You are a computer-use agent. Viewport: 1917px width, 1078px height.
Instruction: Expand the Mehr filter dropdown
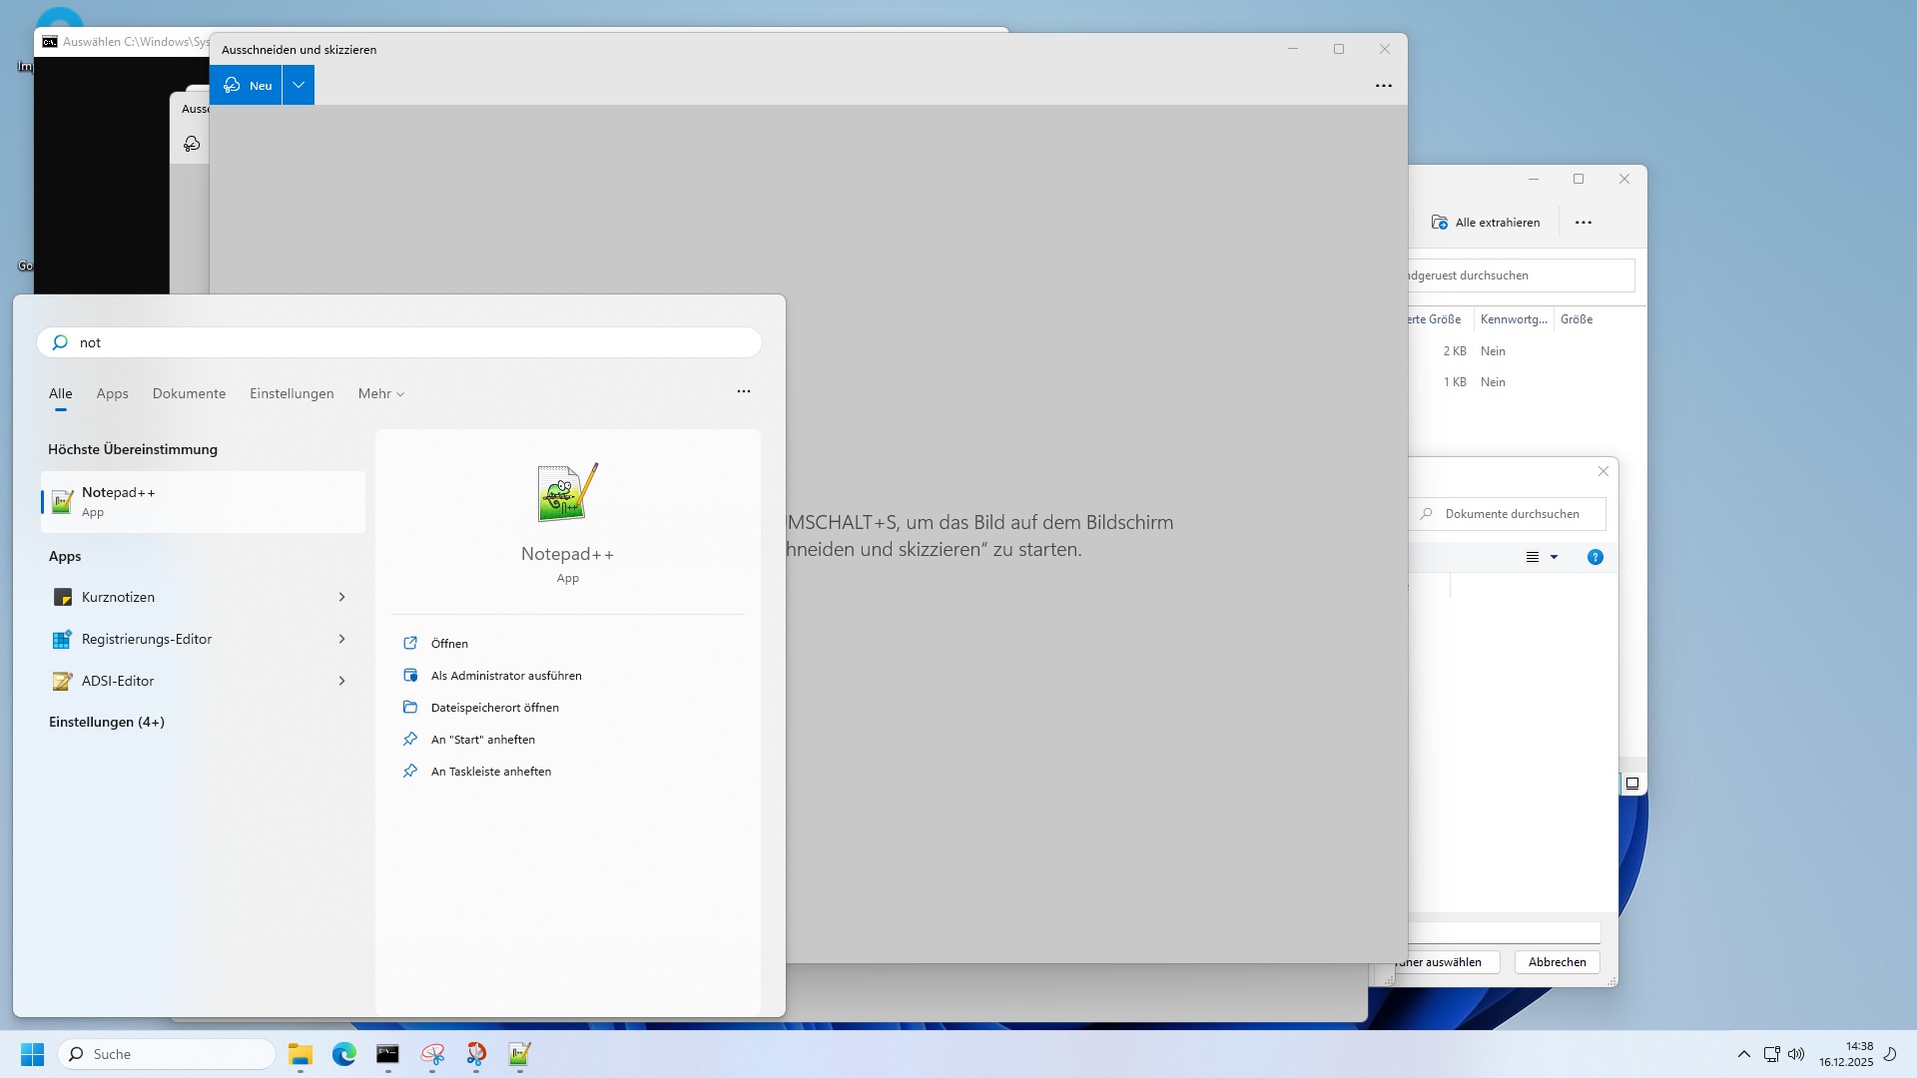click(x=381, y=393)
